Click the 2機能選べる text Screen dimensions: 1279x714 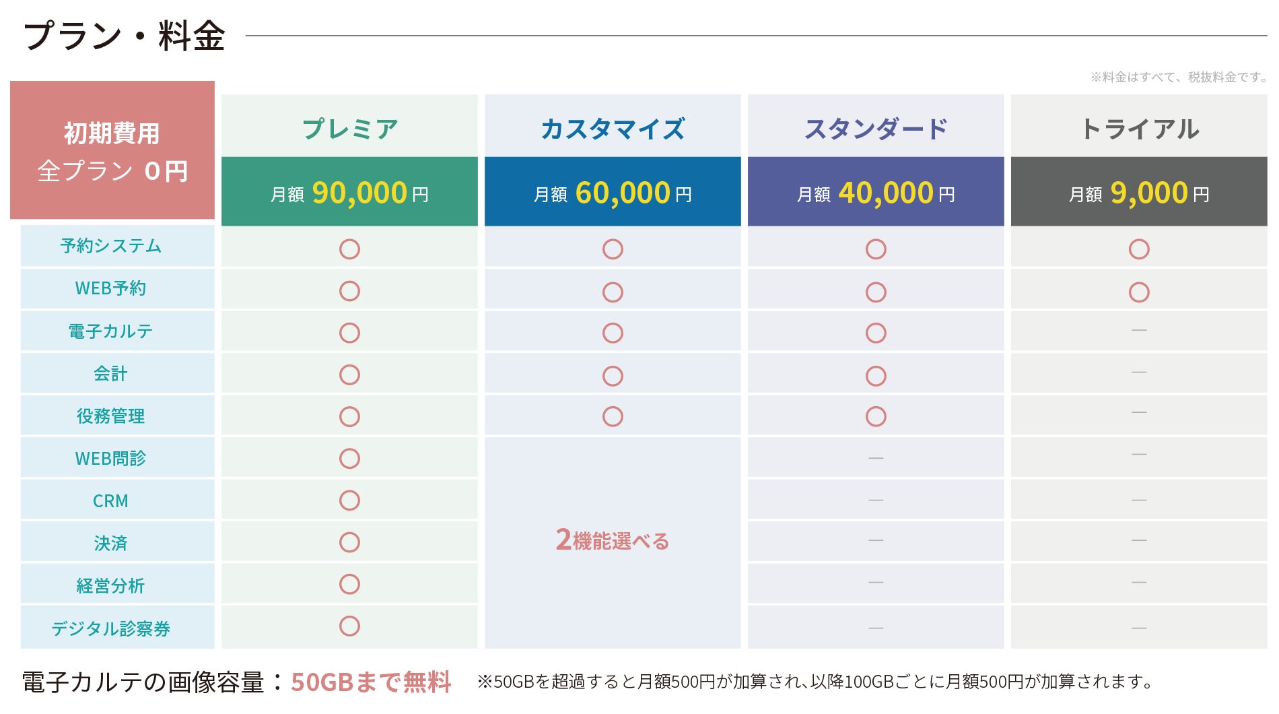(613, 540)
